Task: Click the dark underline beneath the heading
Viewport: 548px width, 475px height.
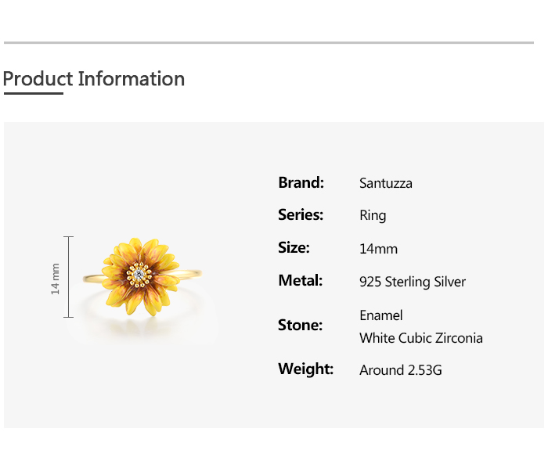Action: [33, 94]
